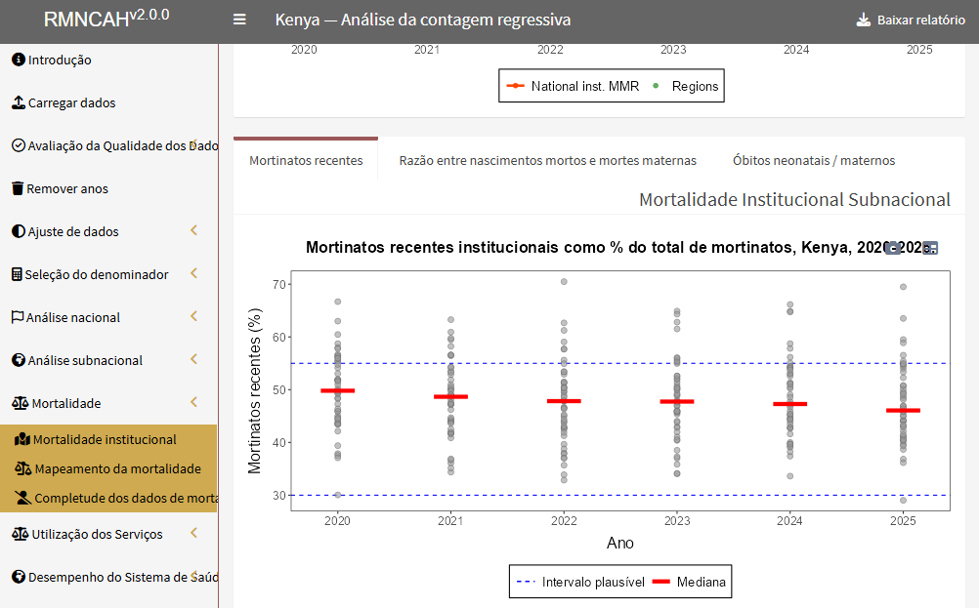The image size is (979, 608).
Task: Click the Intervalo plausível legend entry
Action: (x=580, y=582)
